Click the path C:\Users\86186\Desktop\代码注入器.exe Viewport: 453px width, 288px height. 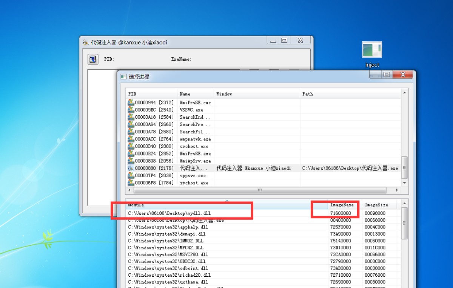pos(350,168)
